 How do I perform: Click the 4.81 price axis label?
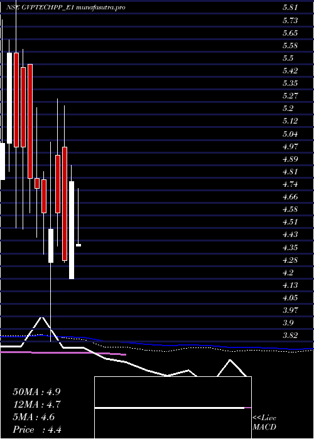290,172
